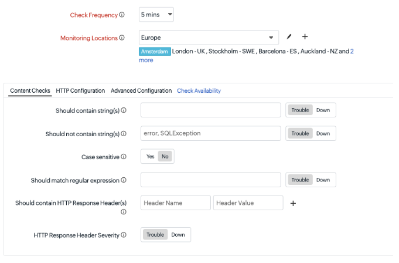
Task: Click info icon beside Should contain string(s)
Action: [124, 110]
